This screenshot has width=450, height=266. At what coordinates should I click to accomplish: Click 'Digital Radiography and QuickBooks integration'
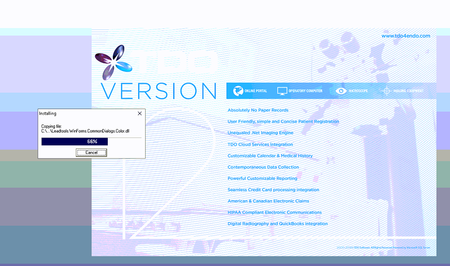tap(277, 224)
